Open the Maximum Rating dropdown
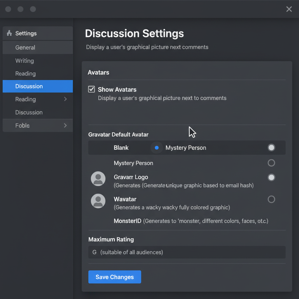Image resolution: width=299 pixels, height=299 pixels. [187, 252]
